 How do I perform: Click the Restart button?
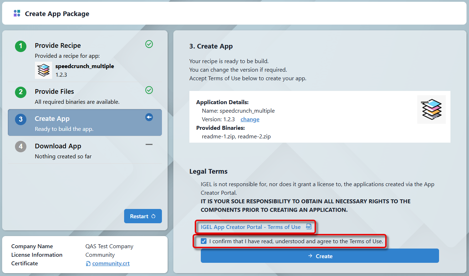(143, 216)
